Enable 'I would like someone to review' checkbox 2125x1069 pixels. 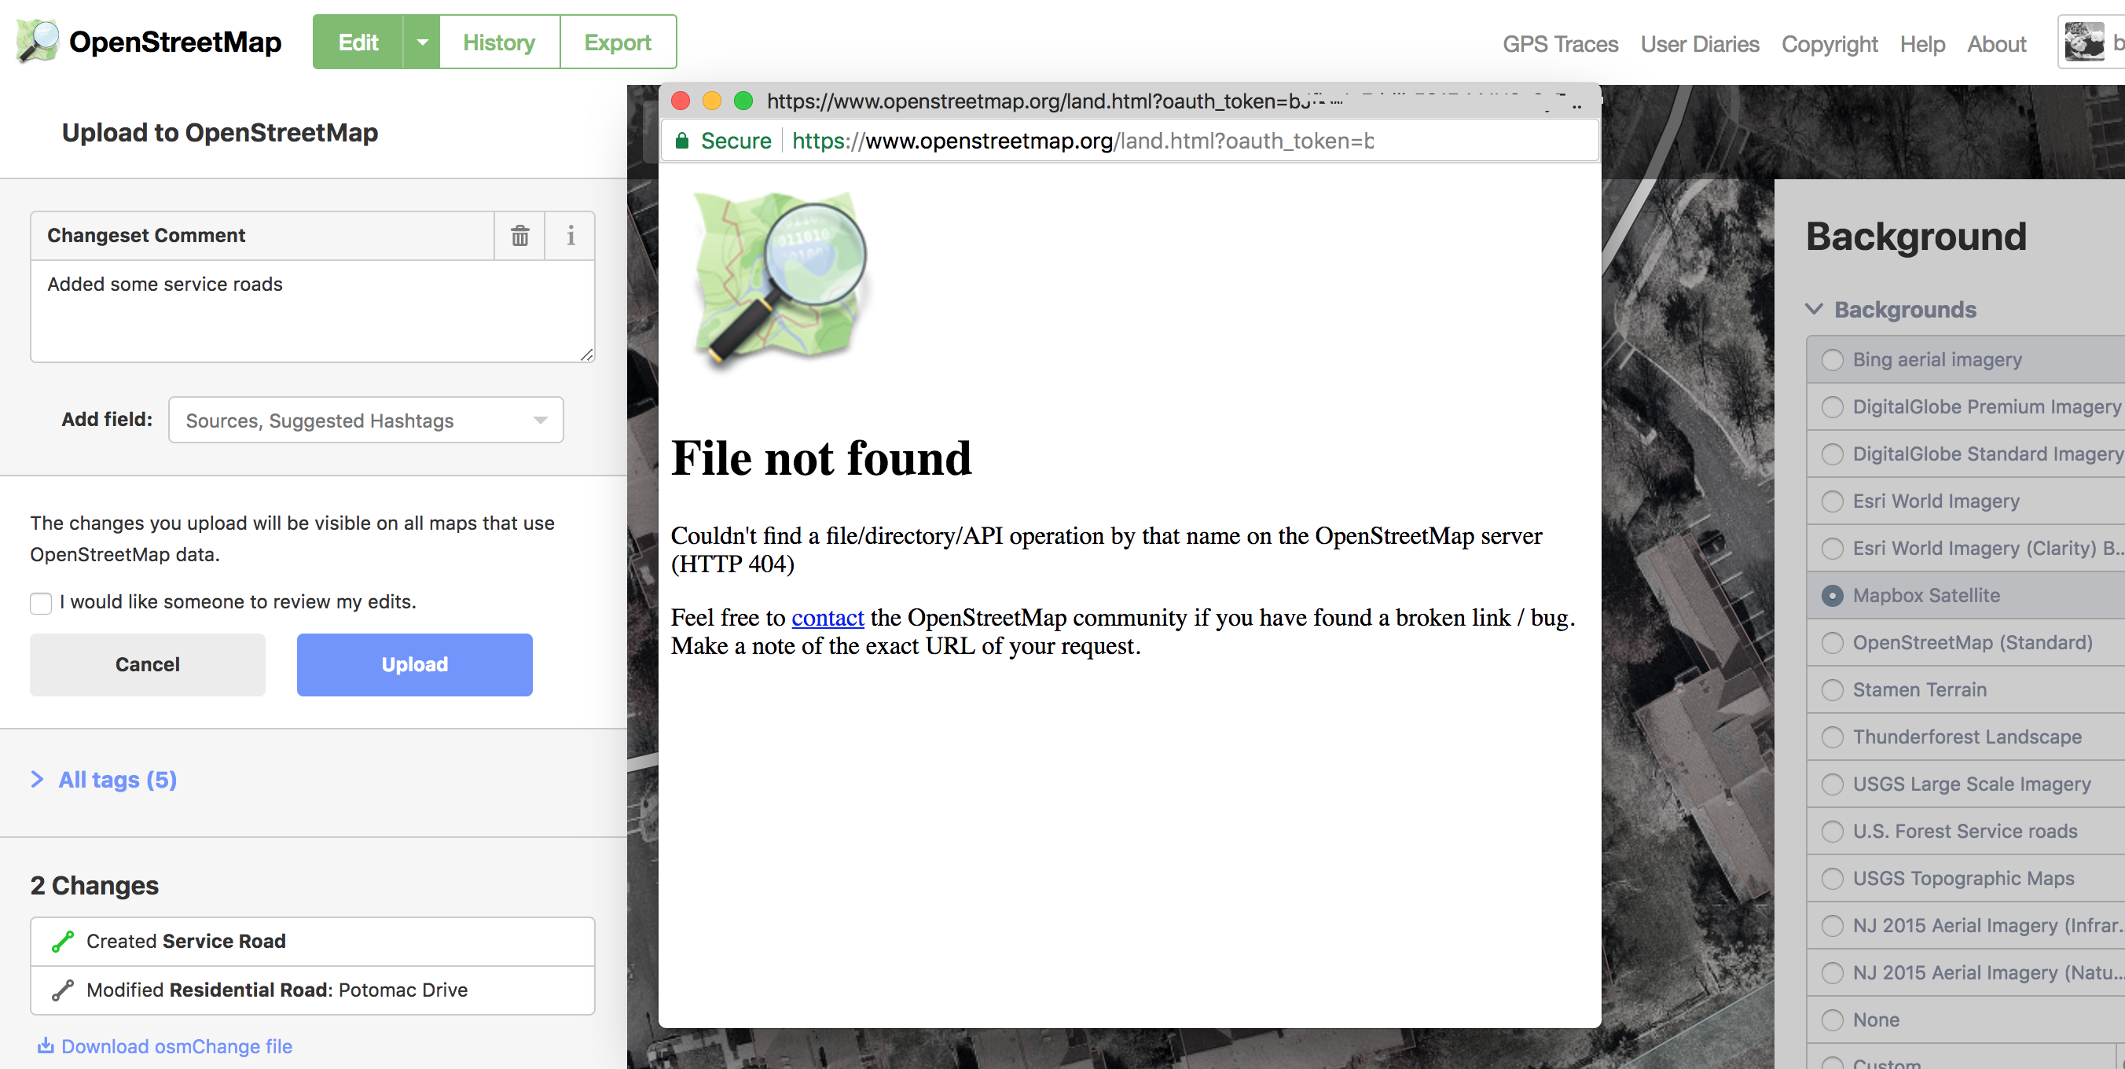pos(40,603)
